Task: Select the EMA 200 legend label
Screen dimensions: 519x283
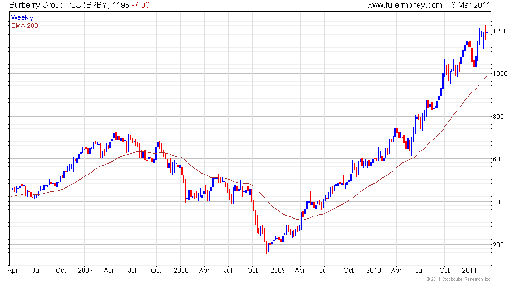Action: pos(25,25)
